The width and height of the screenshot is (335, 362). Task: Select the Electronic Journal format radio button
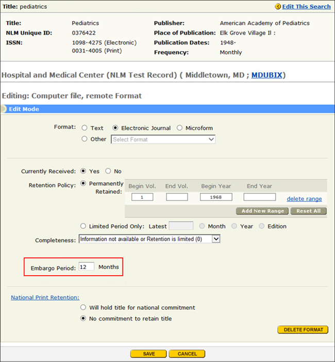[115, 128]
